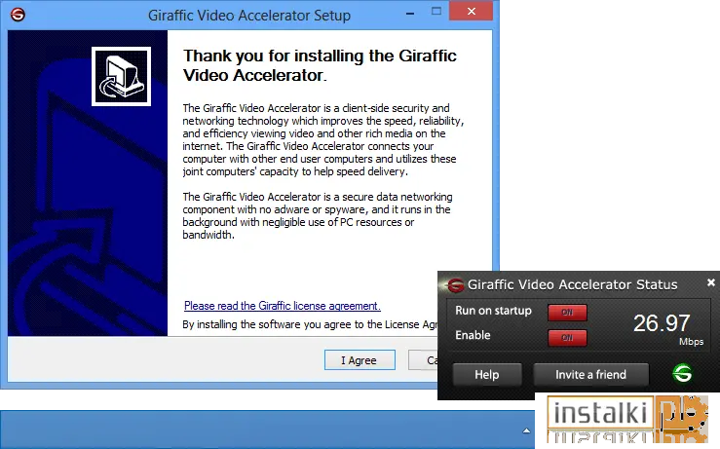
Task: Click the partially hidden Cancel button in Setup
Action: tap(423, 360)
